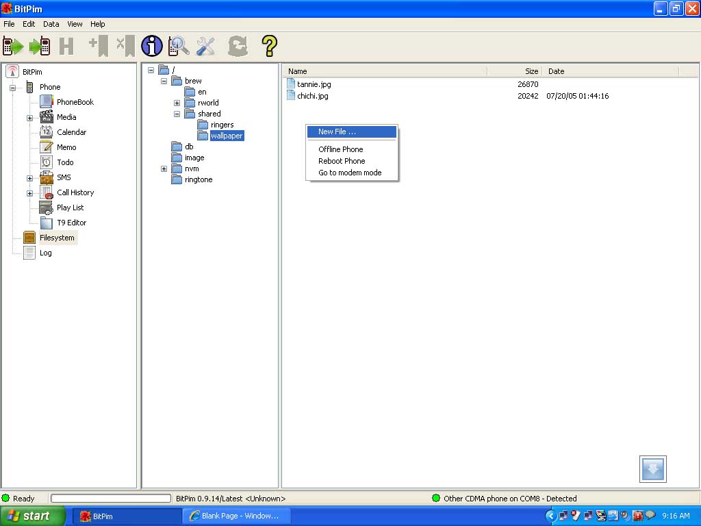Select the wallpaper folder

[227, 136]
